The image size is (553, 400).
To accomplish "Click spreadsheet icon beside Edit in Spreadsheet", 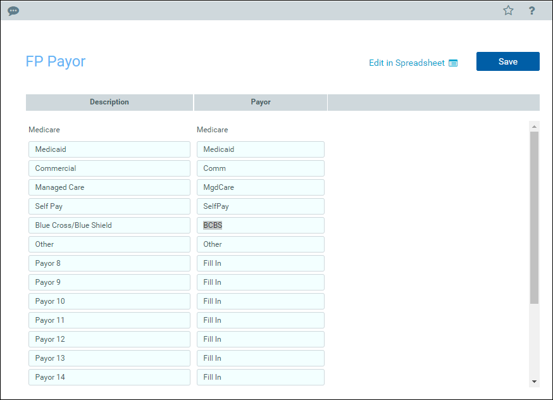I will (x=453, y=63).
